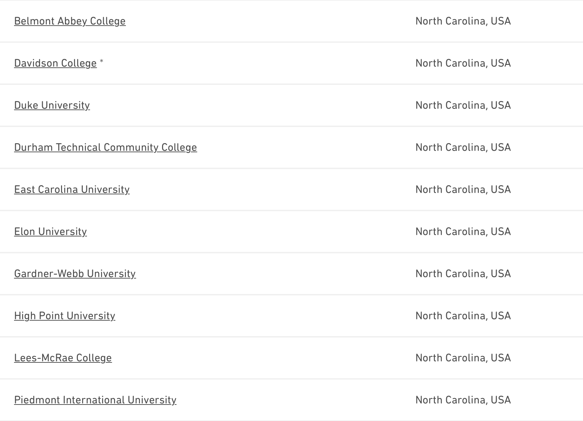
Task: Open the Davidson College link
Action: 55,63
